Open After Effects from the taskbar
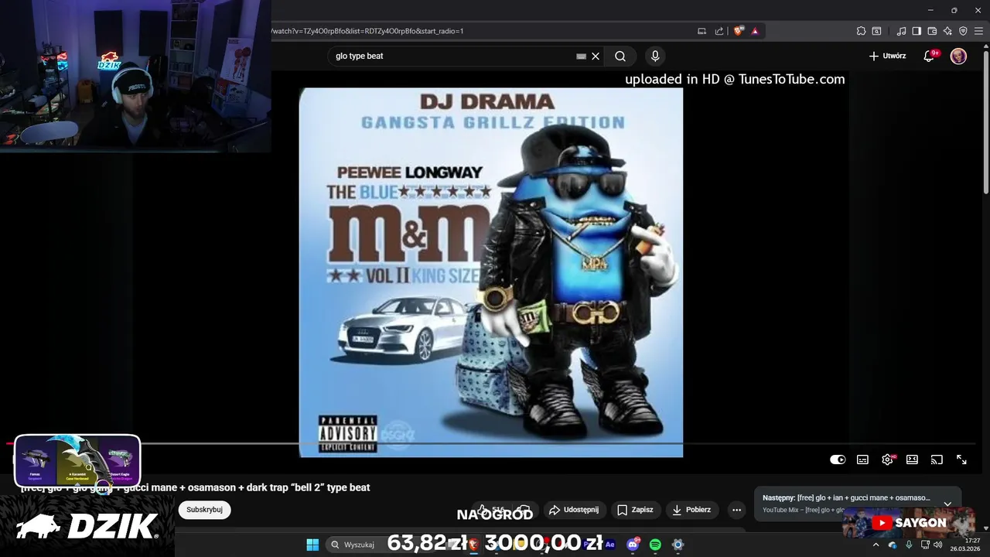Screen dimensions: 990x557 tap(610, 545)
